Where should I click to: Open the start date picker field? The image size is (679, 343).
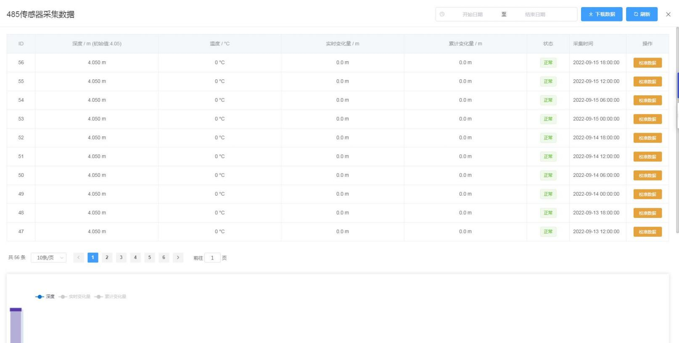click(473, 14)
